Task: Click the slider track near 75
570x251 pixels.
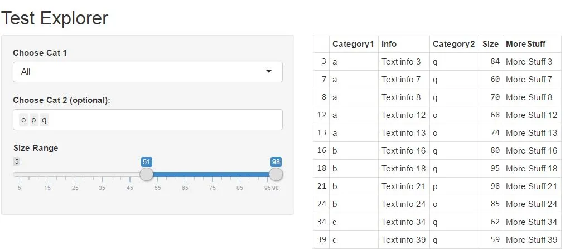Action: tap(212, 174)
